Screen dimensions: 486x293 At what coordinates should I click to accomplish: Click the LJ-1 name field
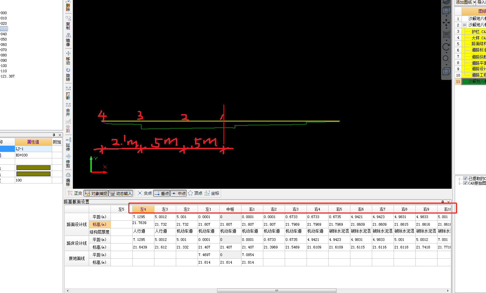click(x=33, y=149)
